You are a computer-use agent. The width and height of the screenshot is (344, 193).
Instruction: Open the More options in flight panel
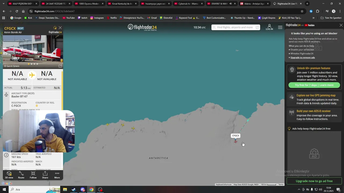(x=57, y=175)
